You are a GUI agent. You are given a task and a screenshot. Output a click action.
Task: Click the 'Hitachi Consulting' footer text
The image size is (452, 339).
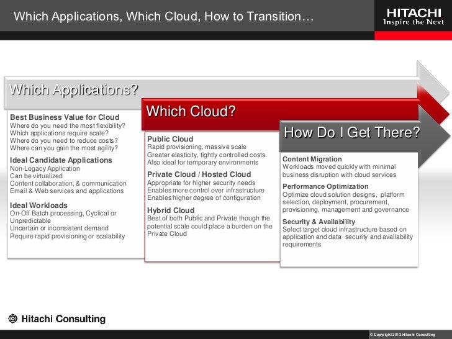point(63,319)
